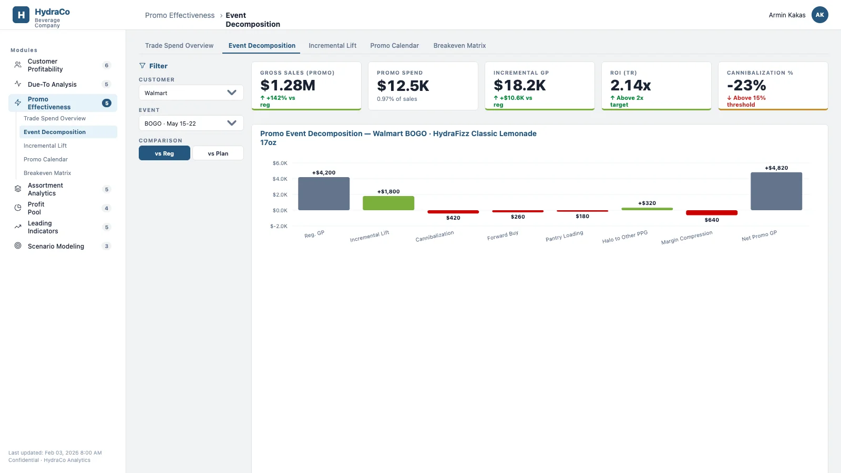The height and width of the screenshot is (473, 841).
Task: Click the green Incremental Lift bar
Action: click(388, 203)
